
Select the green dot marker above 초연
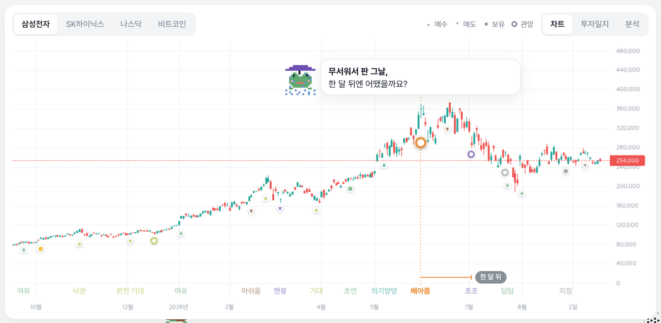(350, 189)
